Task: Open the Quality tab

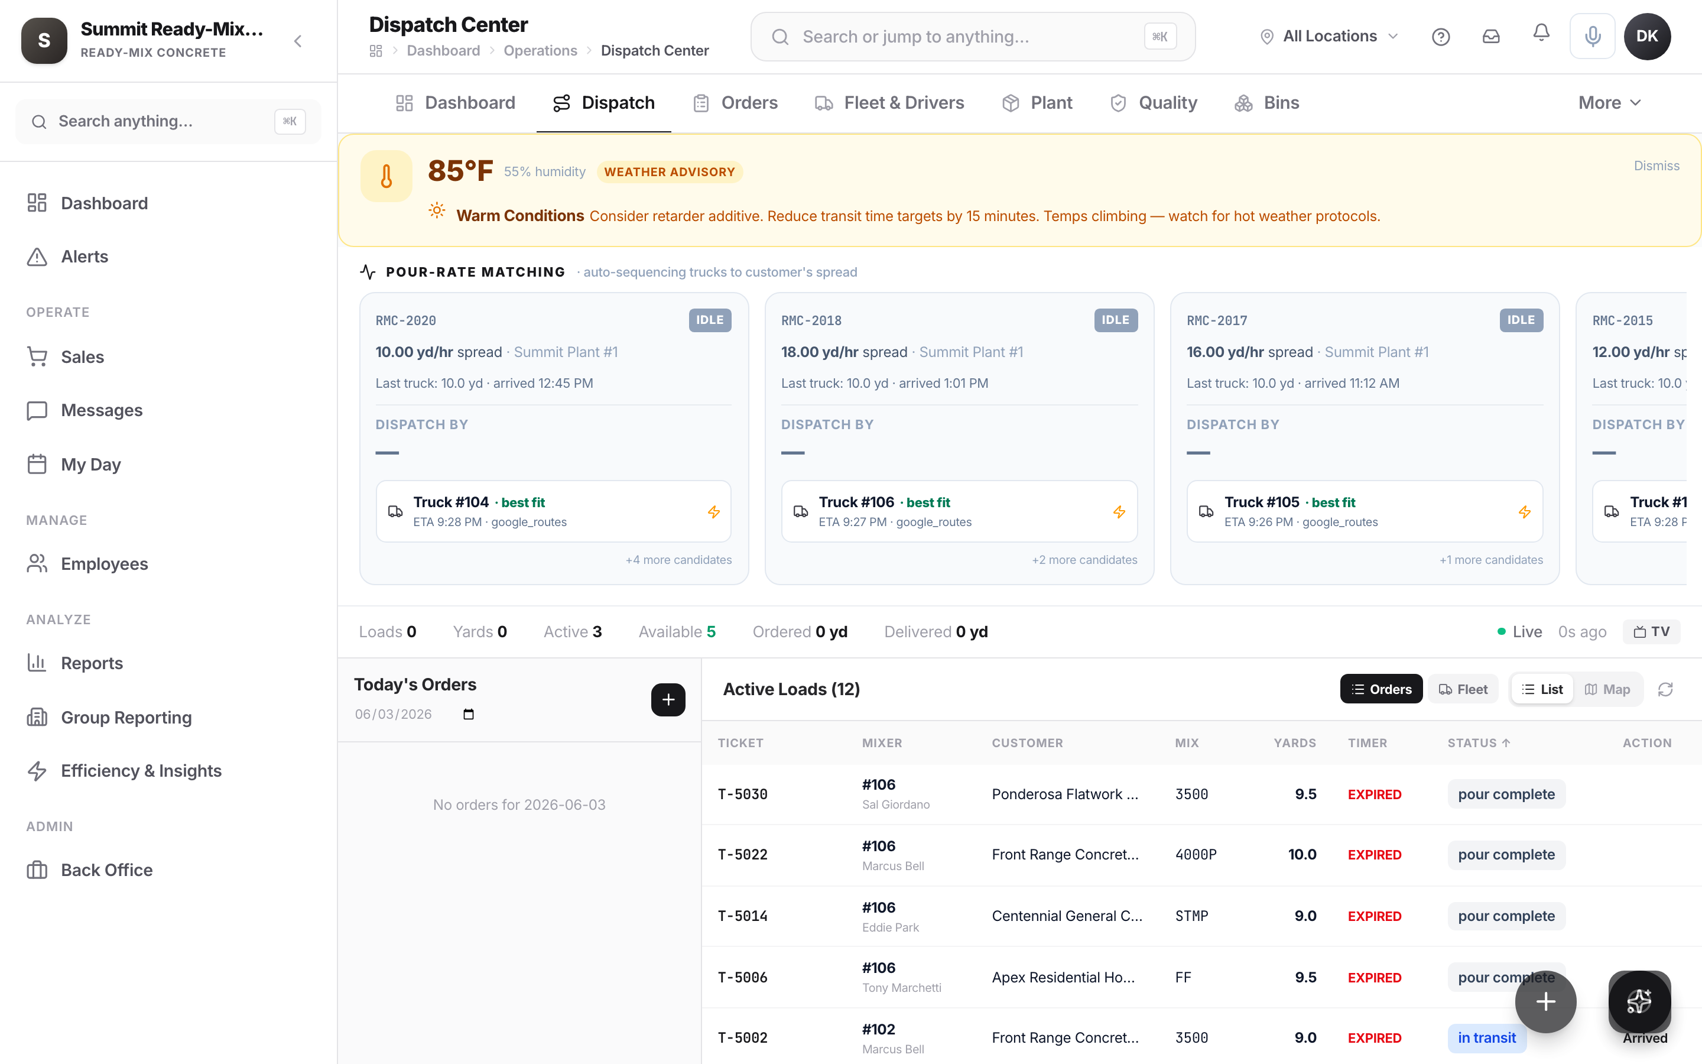Action: click(1154, 103)
